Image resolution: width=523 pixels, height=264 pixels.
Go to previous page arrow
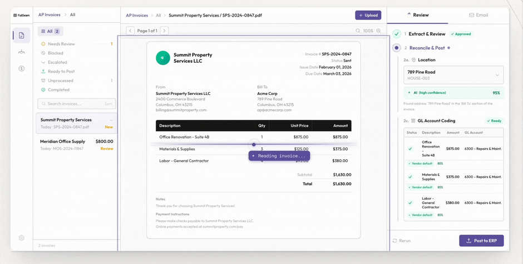130,31
